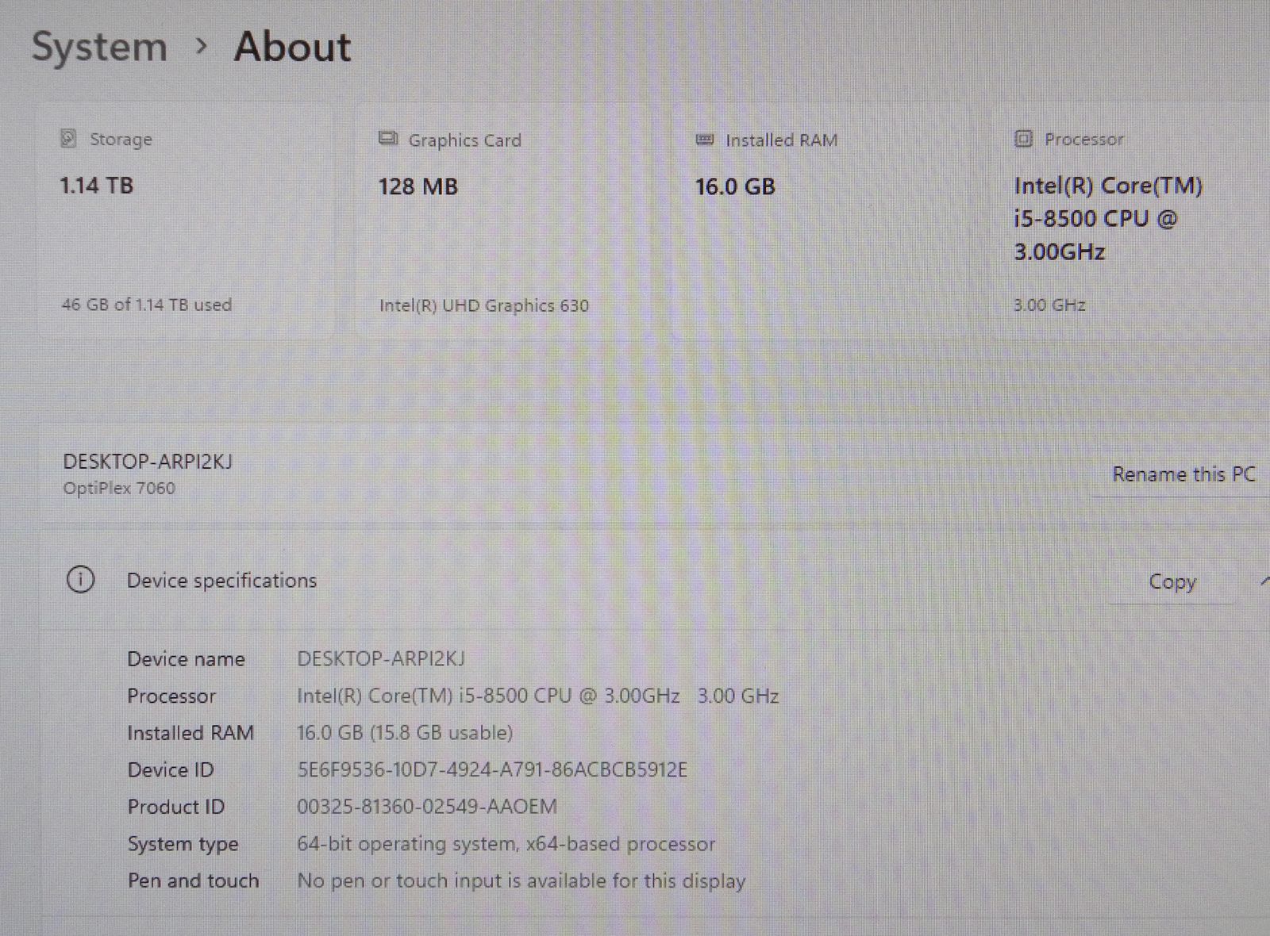Viewport: 1270px width, 936px height.
Task: Click the About page heading
Action: 292,47
